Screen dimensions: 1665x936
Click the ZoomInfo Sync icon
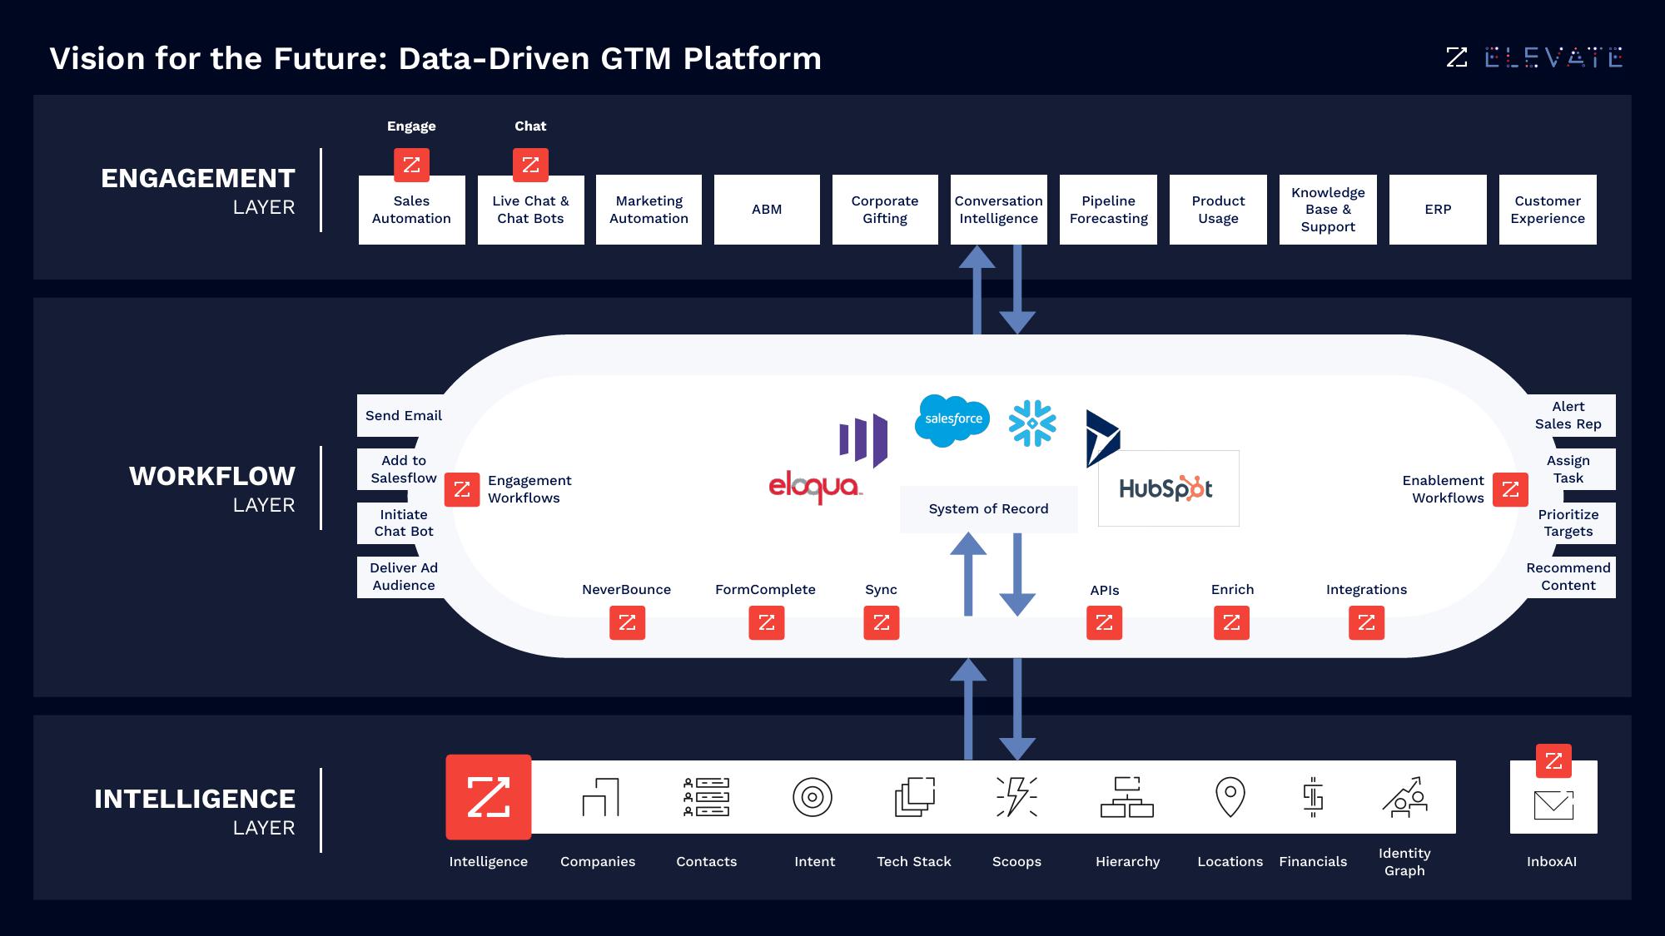click(x=882, y=623)
